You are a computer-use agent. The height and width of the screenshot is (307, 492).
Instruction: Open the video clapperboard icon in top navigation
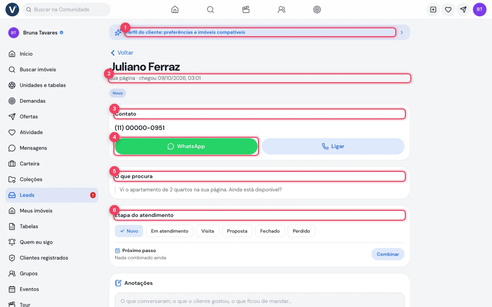(x=246, y=10)
